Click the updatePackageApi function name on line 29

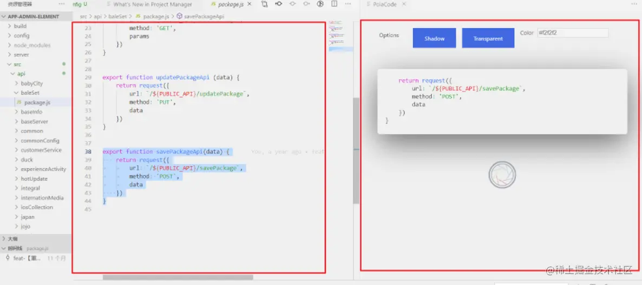pyautogui.click(x=184, y=77)
